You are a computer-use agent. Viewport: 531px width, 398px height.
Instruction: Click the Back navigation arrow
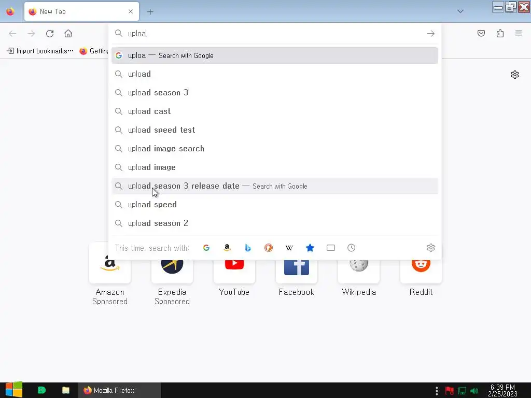(12, 34)
